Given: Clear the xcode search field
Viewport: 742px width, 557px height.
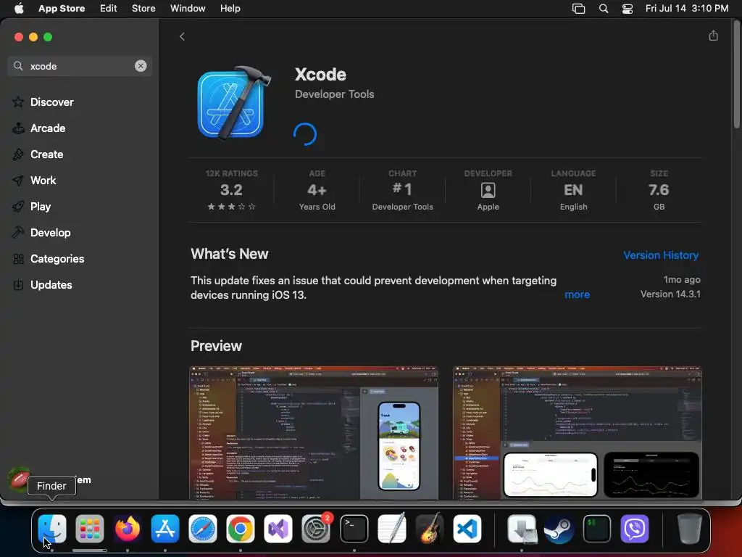Looking at the screenshot, I should (x=141, y=66).
